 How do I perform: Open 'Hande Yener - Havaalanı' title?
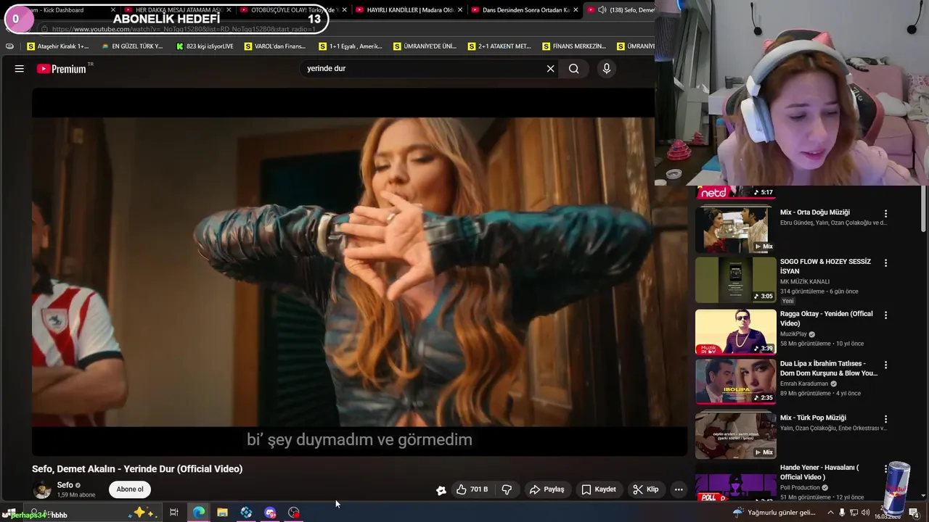tap(819, 472)
